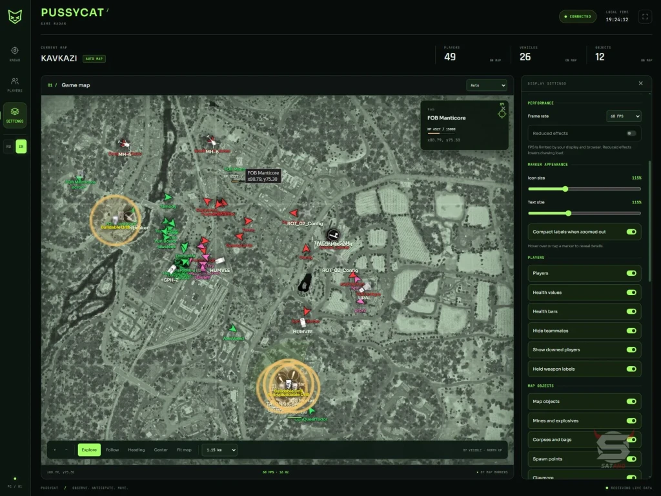Screen dimensions: 661x496
Task: Click the Players count 49
Action: [x=450, y=57]
